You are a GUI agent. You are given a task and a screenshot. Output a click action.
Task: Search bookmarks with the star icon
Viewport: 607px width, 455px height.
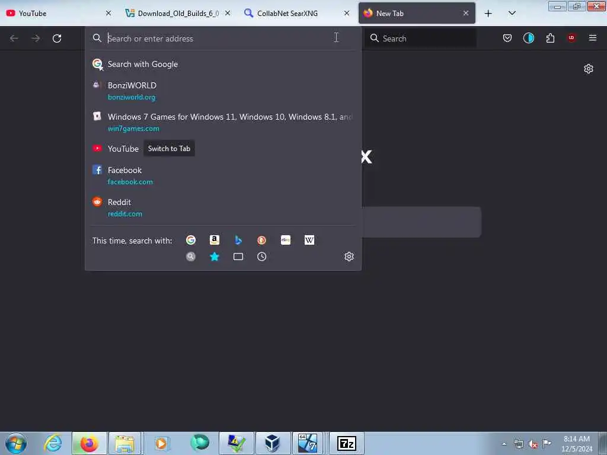click(x=215, y=257)
